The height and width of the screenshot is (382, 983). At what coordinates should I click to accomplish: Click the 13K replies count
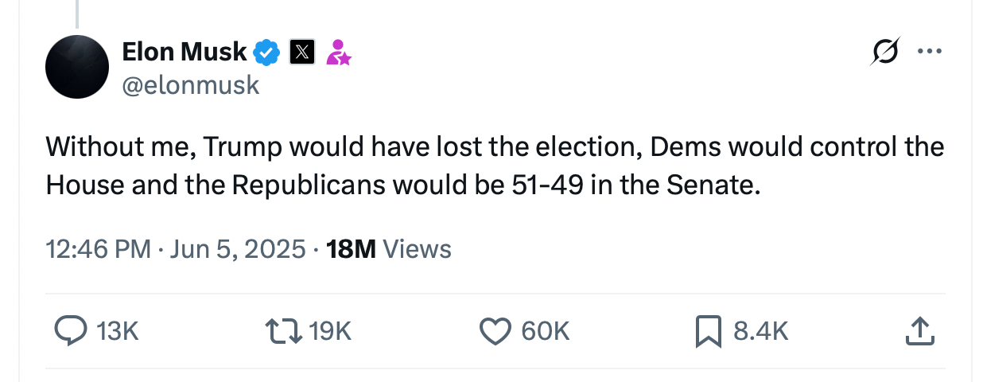click(117, 331)
